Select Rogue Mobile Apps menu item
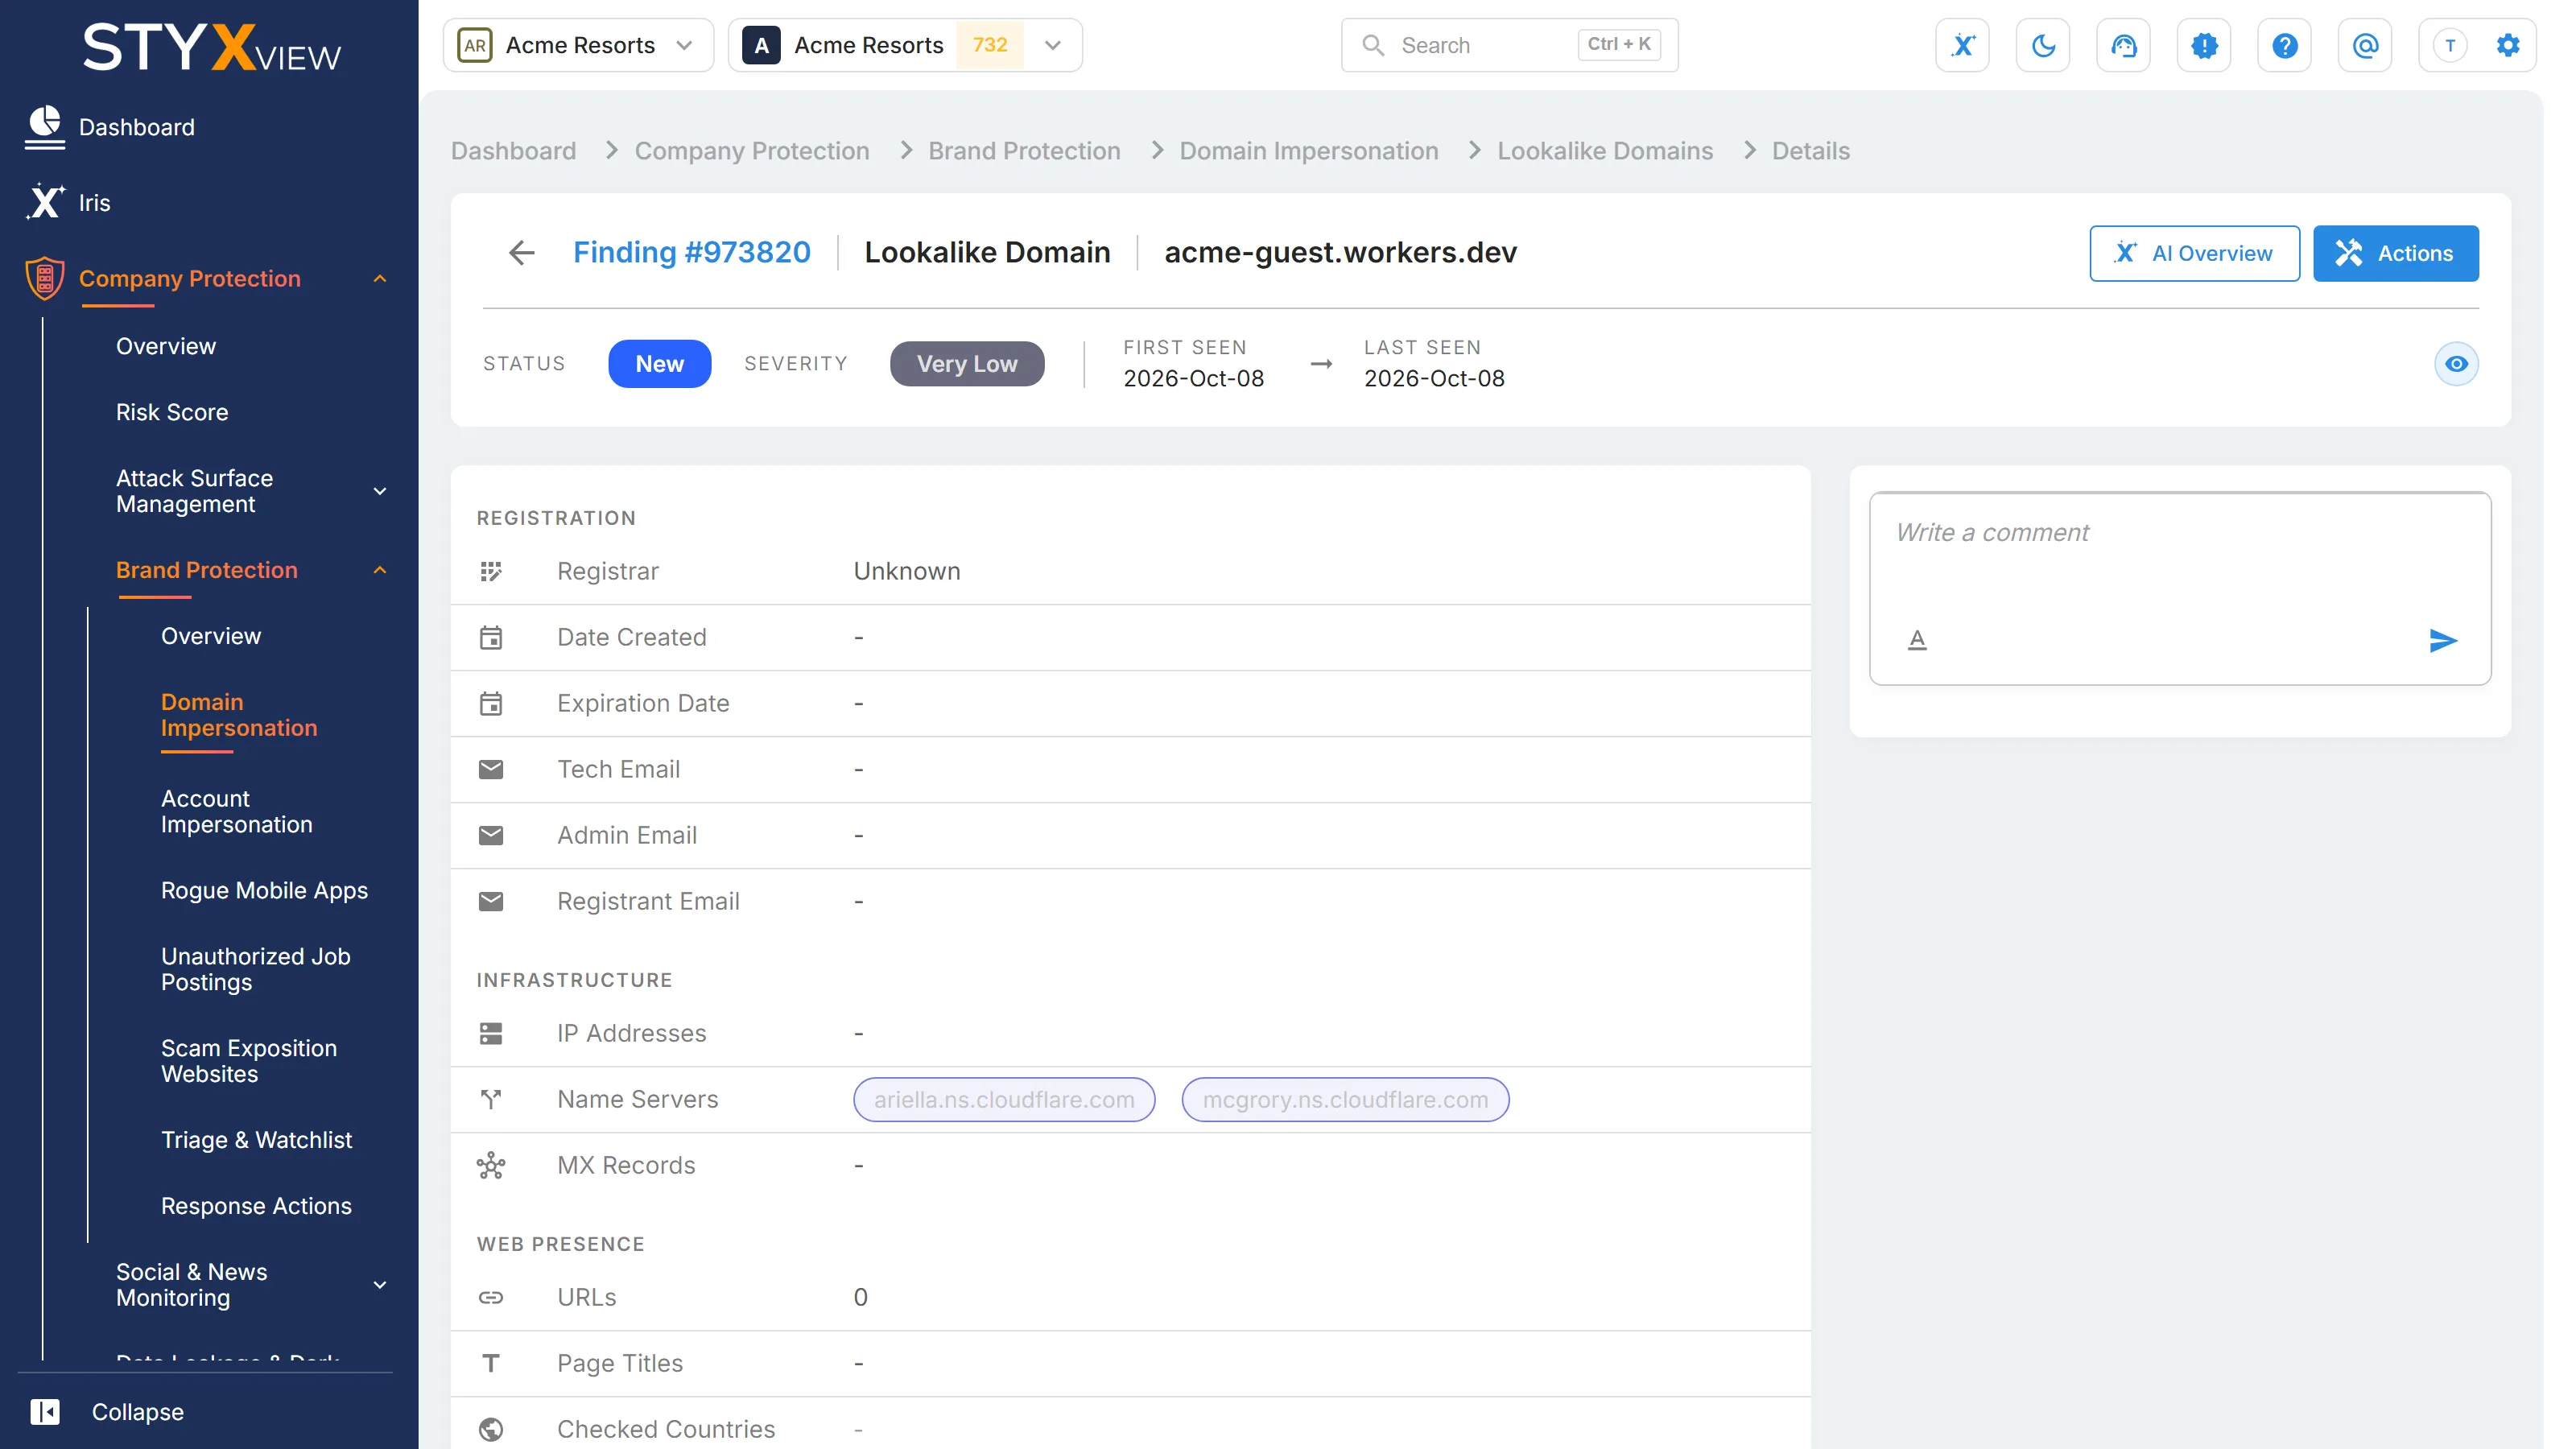2576x1449 pixels. tap(264, 890)
